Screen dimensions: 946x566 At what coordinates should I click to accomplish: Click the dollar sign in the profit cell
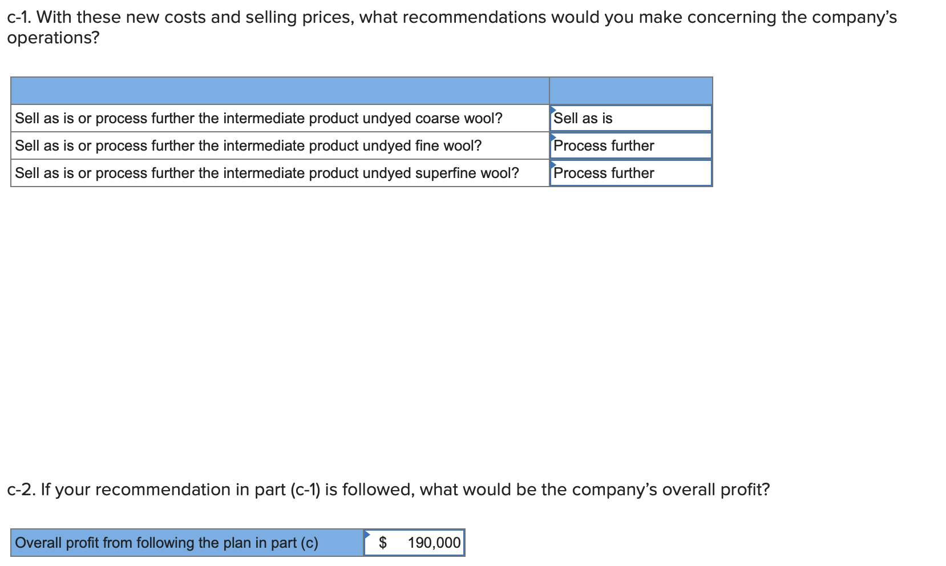coord(383,543)
